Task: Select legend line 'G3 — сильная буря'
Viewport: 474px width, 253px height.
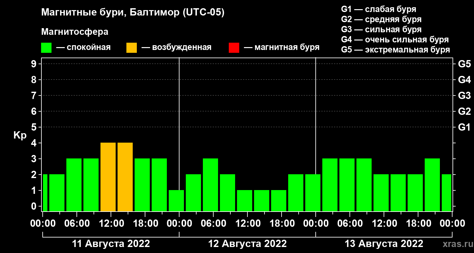Action: (381, 29)
